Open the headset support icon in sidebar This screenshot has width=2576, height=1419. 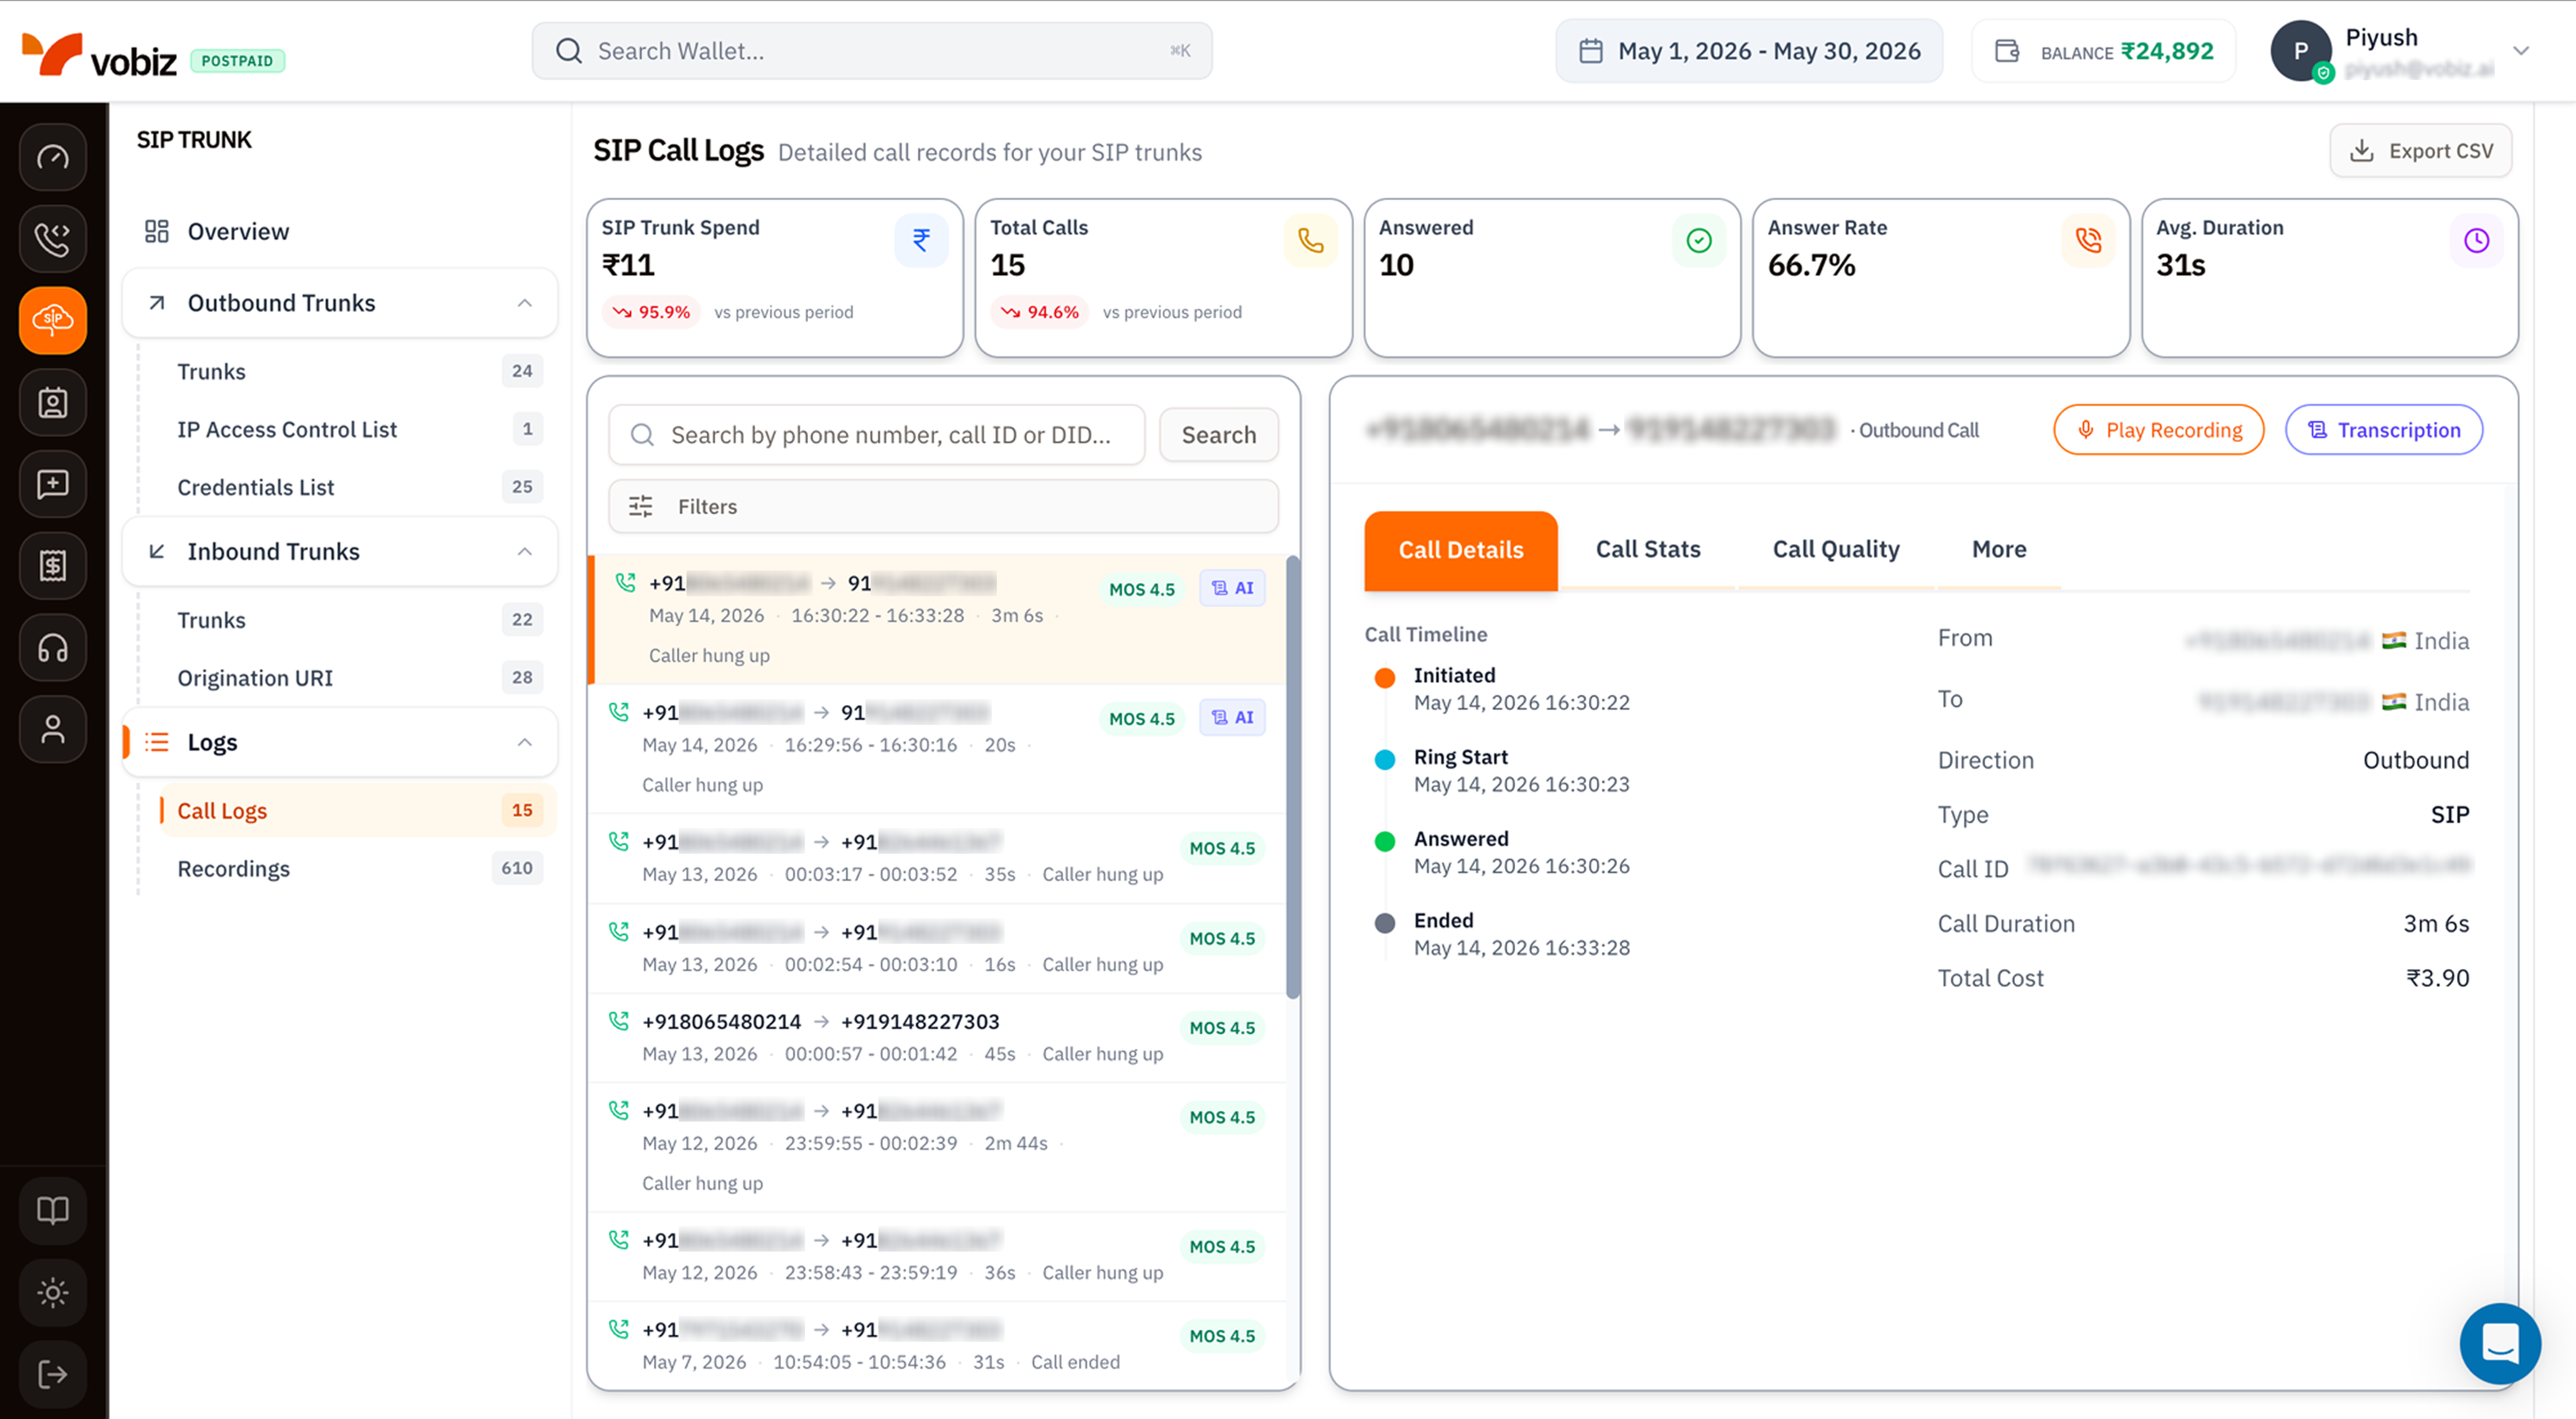coord(53,648)
